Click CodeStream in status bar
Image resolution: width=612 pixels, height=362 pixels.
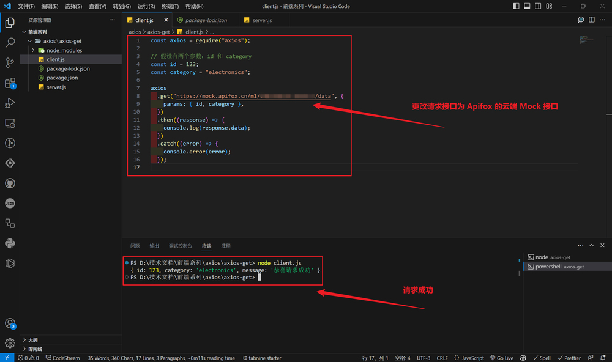(63, 358)
